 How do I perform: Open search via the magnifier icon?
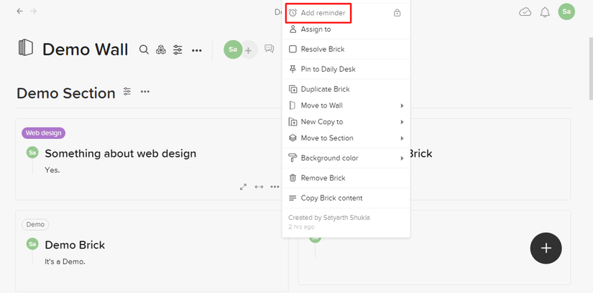point(144,49)
